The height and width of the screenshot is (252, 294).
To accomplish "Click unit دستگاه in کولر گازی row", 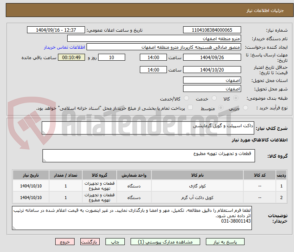I will click(x=134, y=186).
